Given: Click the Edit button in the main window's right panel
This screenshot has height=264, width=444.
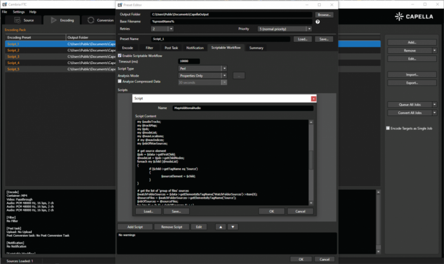Looking at the screenshot, I should click(412, 59).
